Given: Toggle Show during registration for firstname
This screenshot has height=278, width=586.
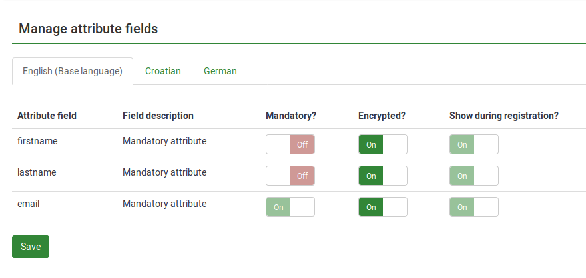Looking at the screenshot, I should tap(474, 144).
